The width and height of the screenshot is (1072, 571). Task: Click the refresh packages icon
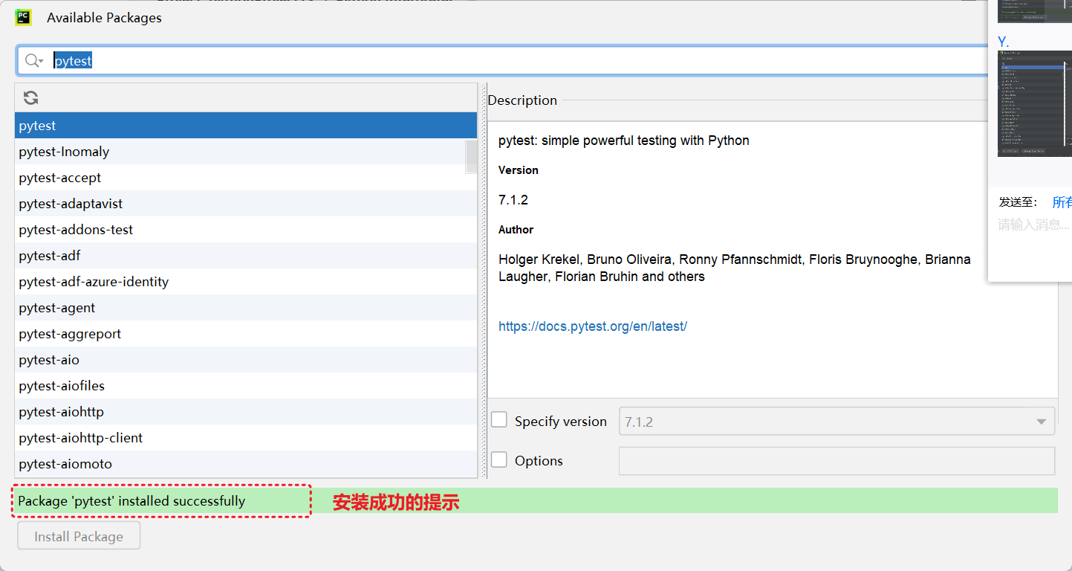tap(30, 98)
